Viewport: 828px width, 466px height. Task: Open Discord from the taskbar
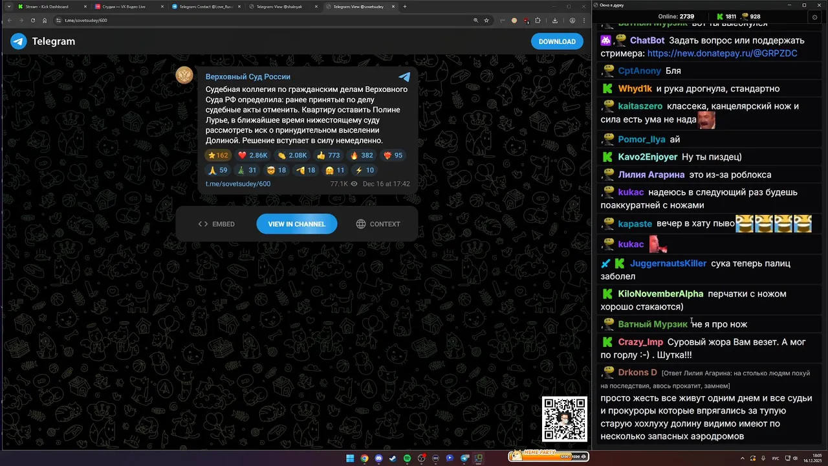click(378, 458)
